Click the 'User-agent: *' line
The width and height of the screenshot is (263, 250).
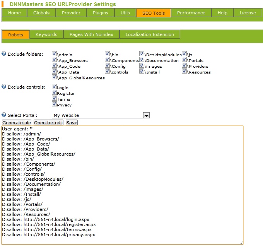tap(17, 129)
